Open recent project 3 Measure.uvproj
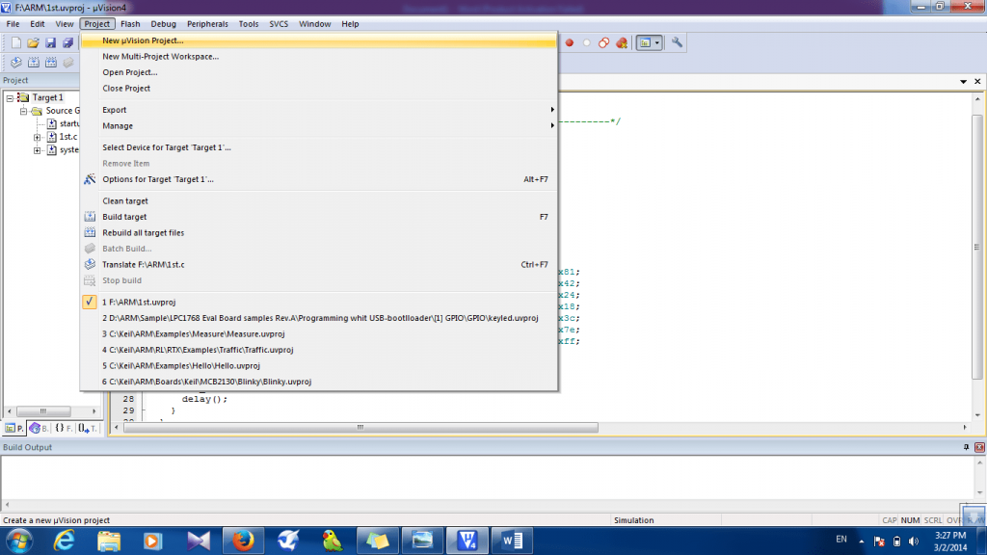Image resolution: width=987 pixels, height=555 pixels. coord(318,334)
